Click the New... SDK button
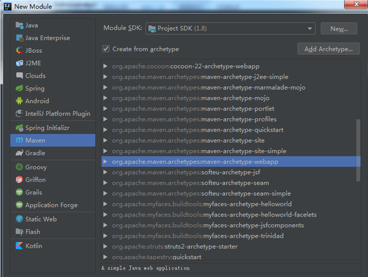The image size is (368, 277). 339,29
